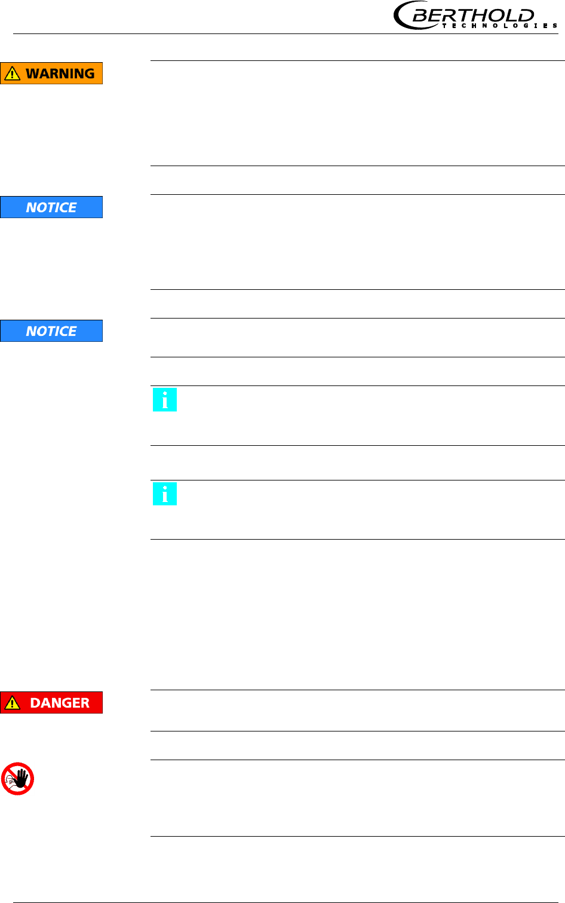Select the word DANGER in the red label

(x=60, y=703)
